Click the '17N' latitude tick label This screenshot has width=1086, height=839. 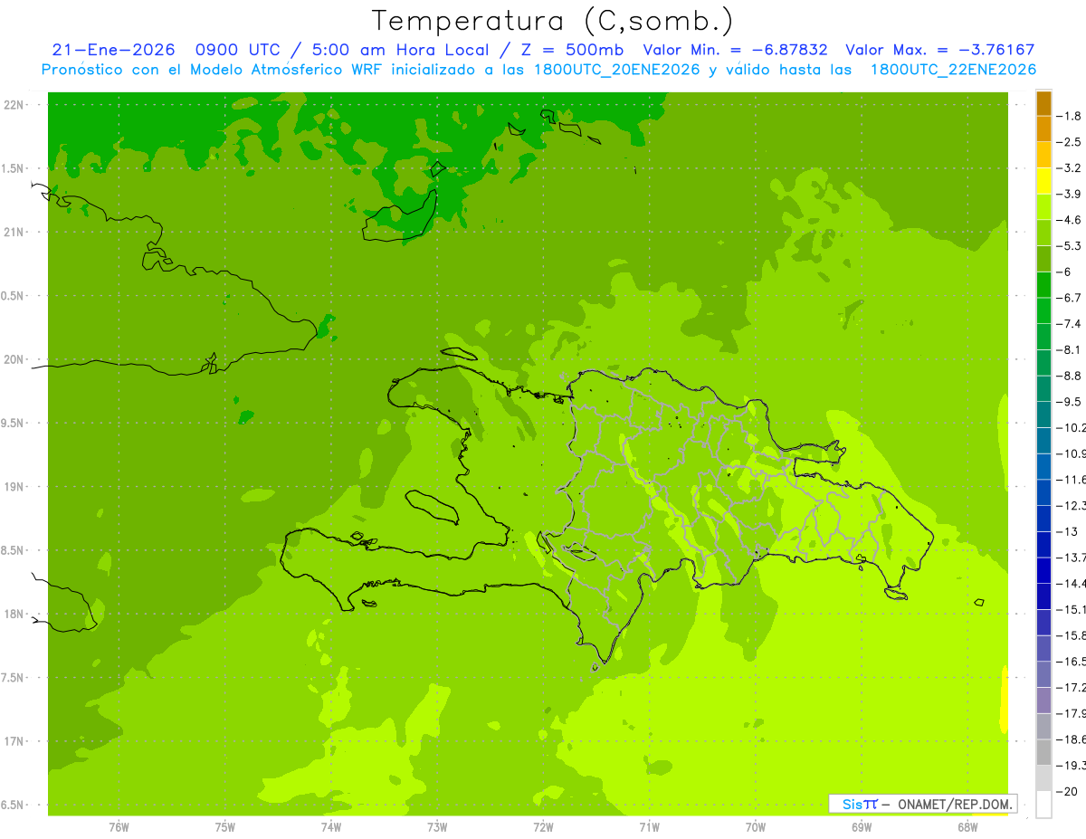(x=15, y=741)
